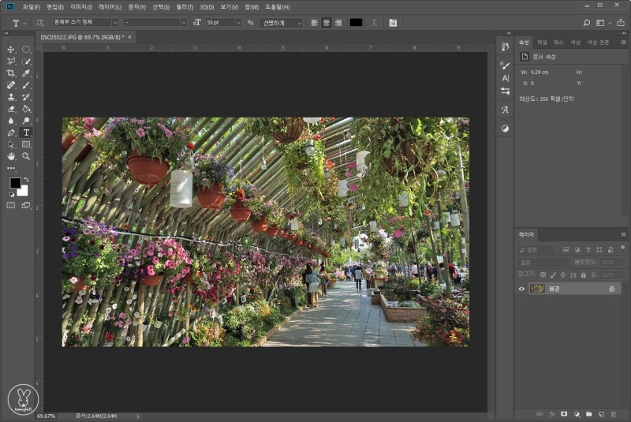
Task: Toggle Quick Mask mode below color swatches
Action: coord(11,205)
